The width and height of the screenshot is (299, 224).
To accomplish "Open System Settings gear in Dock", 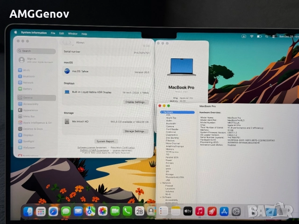I will [x=236, y=211].
